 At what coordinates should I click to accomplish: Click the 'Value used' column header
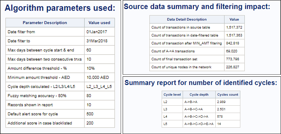(x=99, y=23)
